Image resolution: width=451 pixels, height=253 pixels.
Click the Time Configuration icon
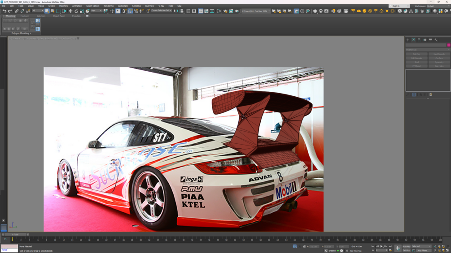390,250
